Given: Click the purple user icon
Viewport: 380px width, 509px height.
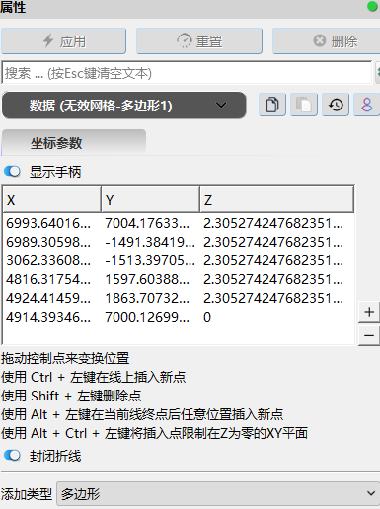Looking at the screenshot, I should pyautogui.click(x=366, y=105).
